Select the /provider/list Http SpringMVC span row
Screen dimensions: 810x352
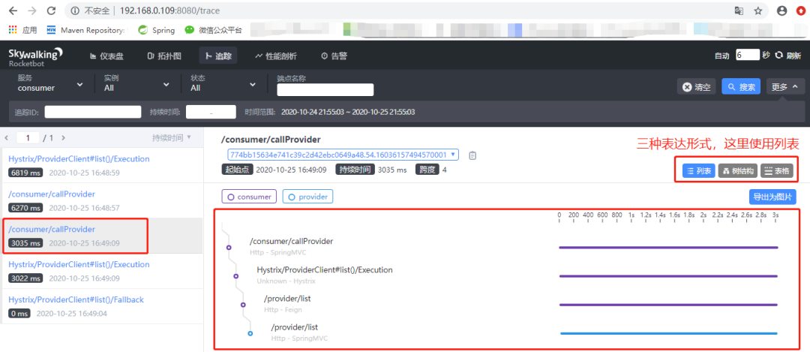[x=299, y=332]
